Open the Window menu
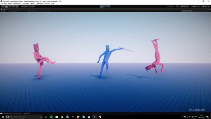211x119 pixels. (x=47, y=4)
